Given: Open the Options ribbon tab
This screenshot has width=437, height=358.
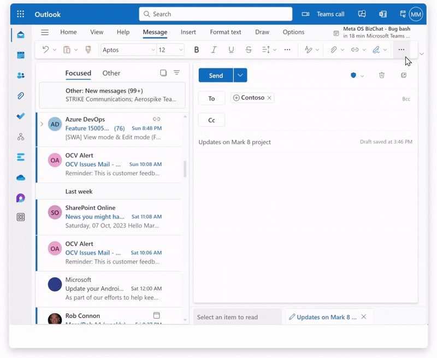Looking at the screenshot, I should tap(293, 32).
